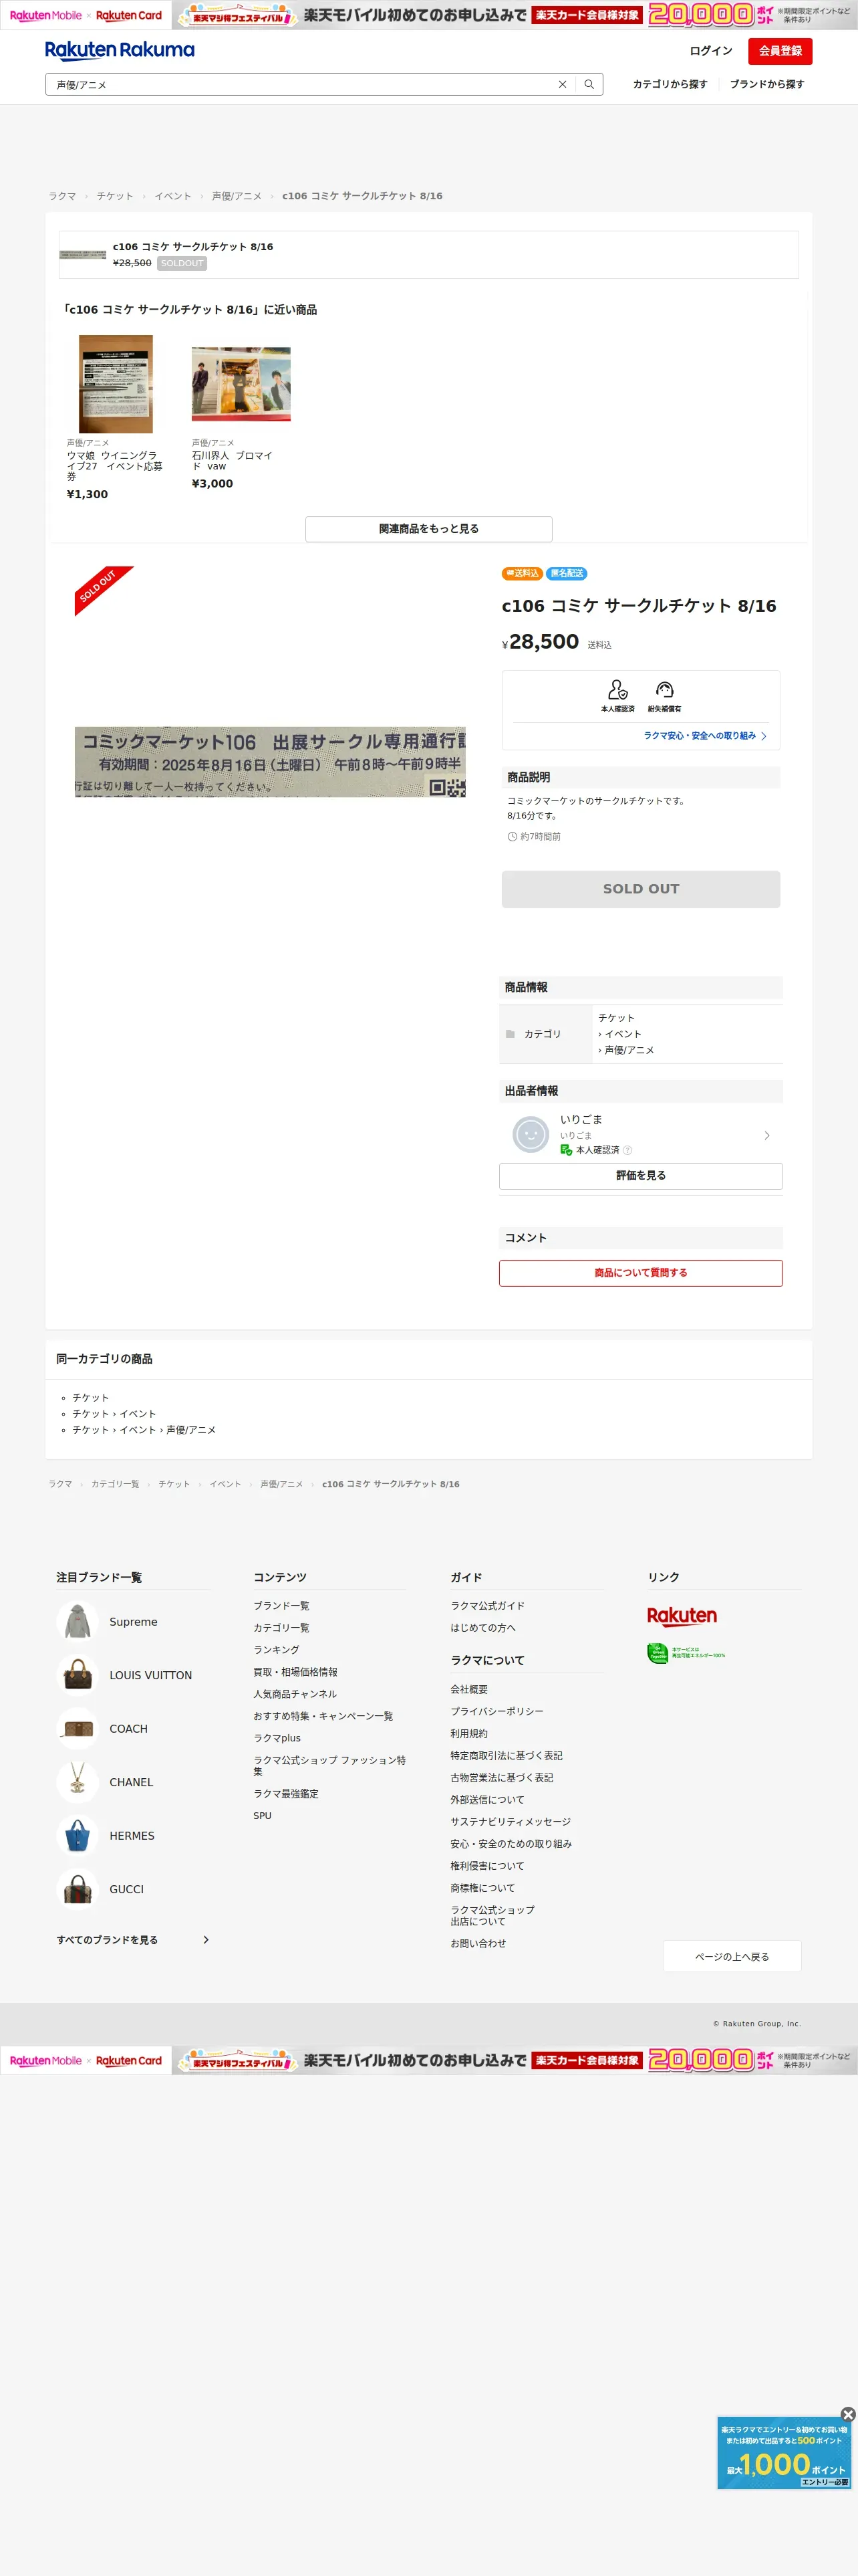Click カテゴリ一覧 in the bottom breadcrumb
The width and height of the screenshot is (858, 2576).
pos(115,1484)
